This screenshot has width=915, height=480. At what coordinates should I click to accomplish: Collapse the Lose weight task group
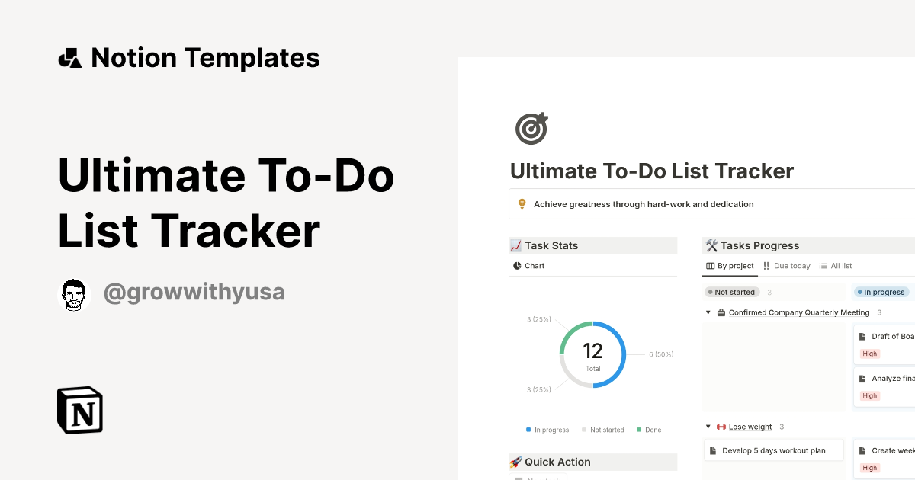pyautogui.click(x=707, y=427)
